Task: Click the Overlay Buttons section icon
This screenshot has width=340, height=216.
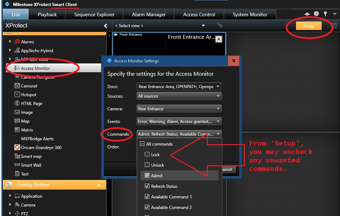Action: (x=9, y=185)
